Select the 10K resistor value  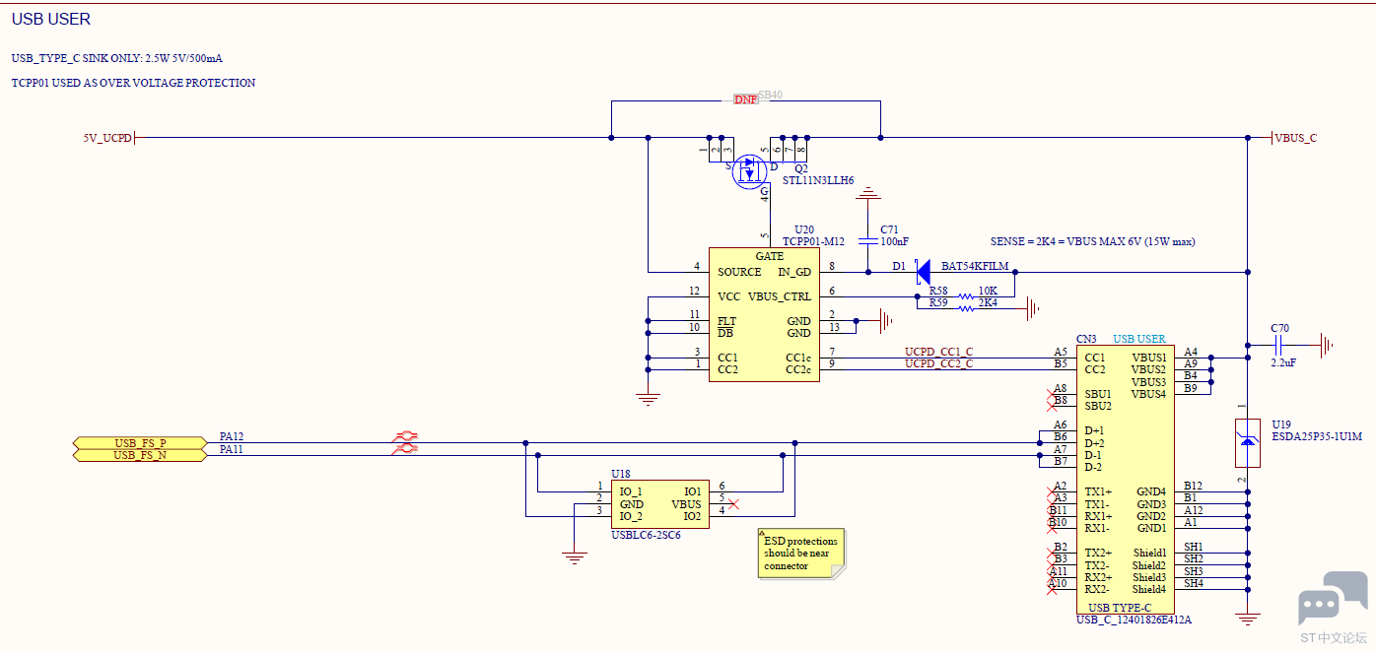988,291
